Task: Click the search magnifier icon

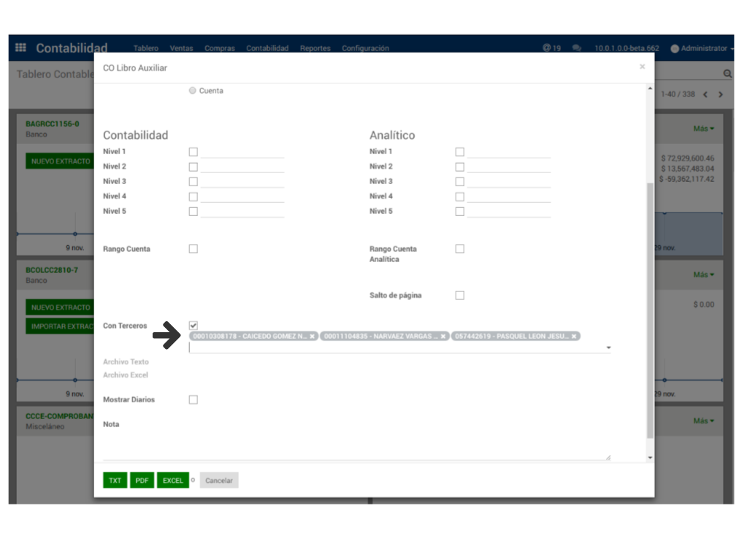Action: click(x=727, y=74)
